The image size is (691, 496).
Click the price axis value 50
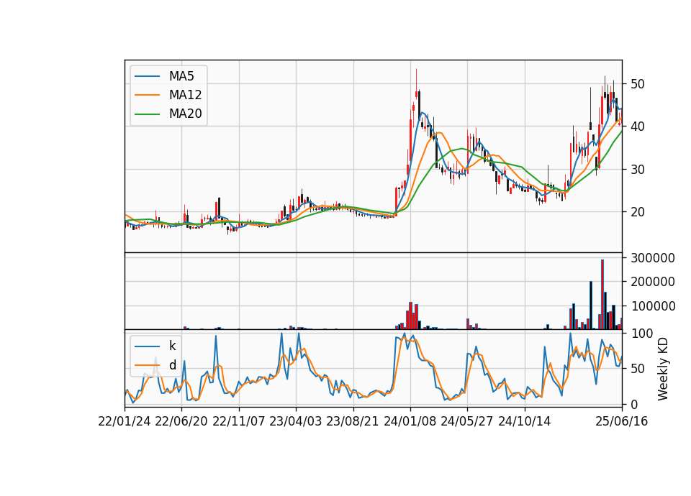637,84
